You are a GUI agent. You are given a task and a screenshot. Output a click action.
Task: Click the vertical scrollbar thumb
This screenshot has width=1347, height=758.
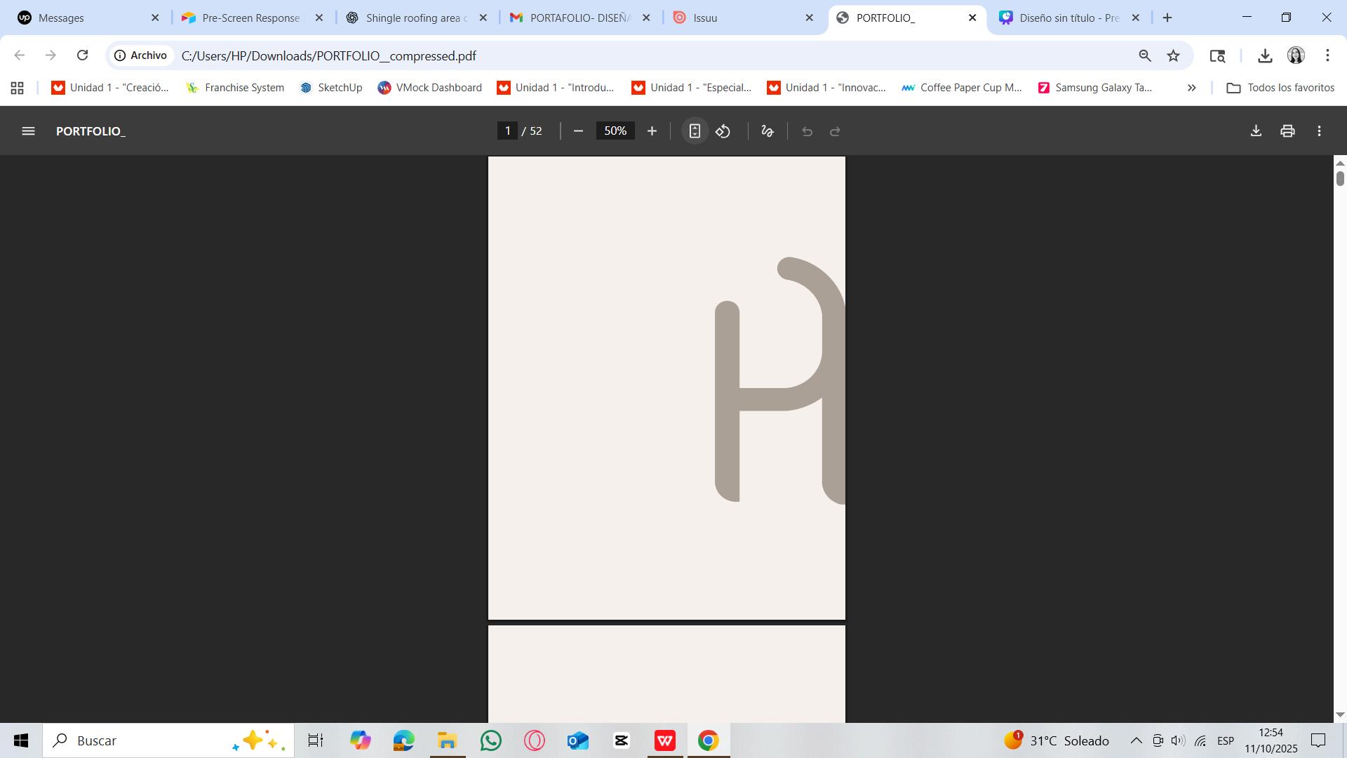[1340, 178]
